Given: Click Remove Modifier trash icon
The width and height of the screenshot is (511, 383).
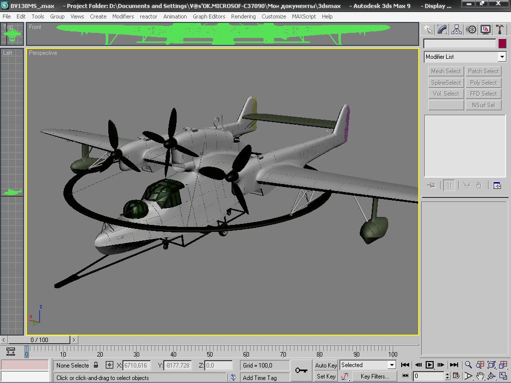Looking at the screenshot, I should [479, 186].
